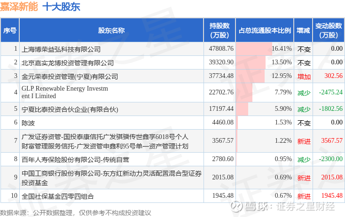The width and height of the screenshot is (345, 217).
Task: Click holding value 47808.76
Action: [x=221, y=48]
